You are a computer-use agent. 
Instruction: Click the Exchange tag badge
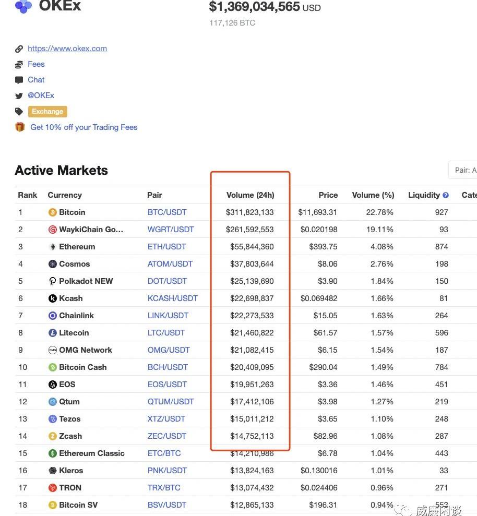click(x=47, y=112)
